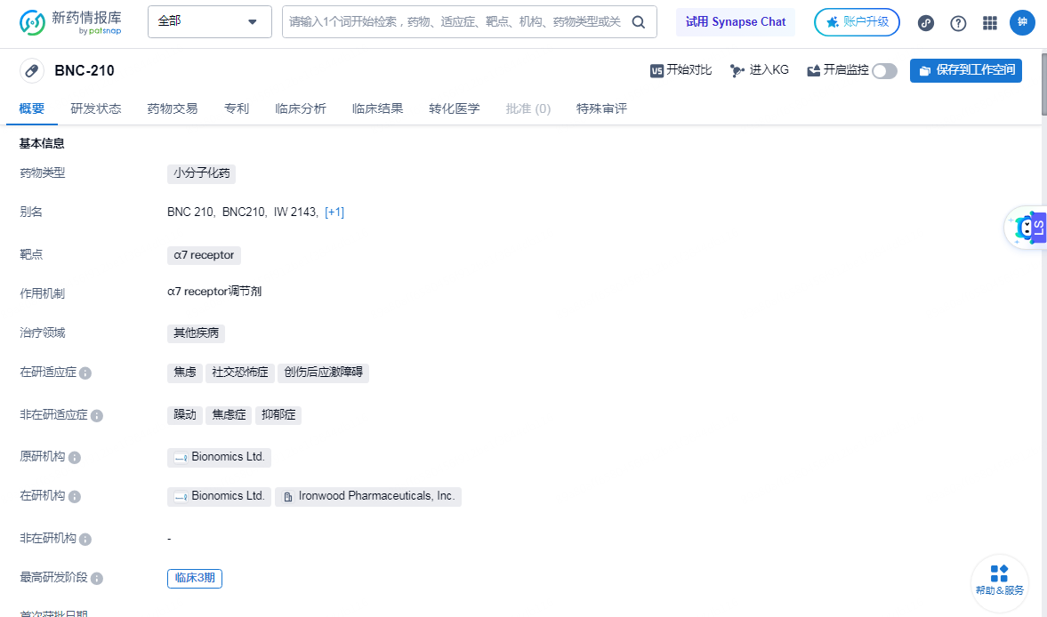Switch to the 专利 tab

pos(237,108)
